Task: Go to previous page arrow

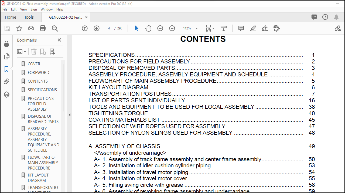Action: (x=85, y=28)
